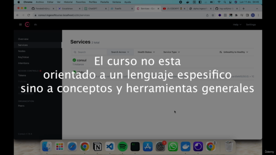Screen dimensions: 276x155
Task: Open the consul service entry
Action: 82,60
